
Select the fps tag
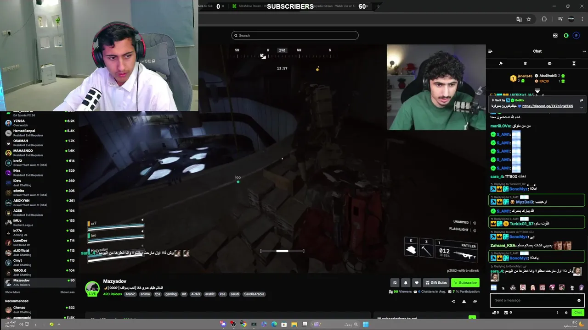(158, 294)
